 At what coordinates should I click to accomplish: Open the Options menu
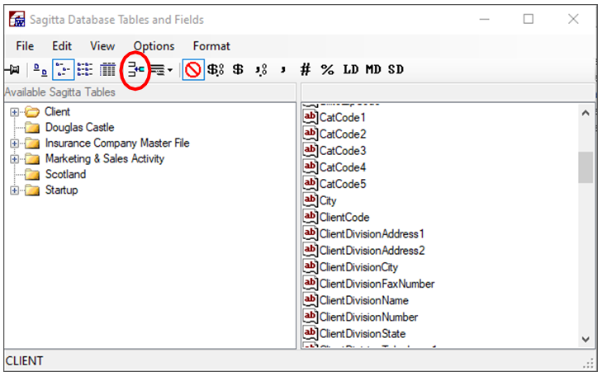tap(154, 46)
